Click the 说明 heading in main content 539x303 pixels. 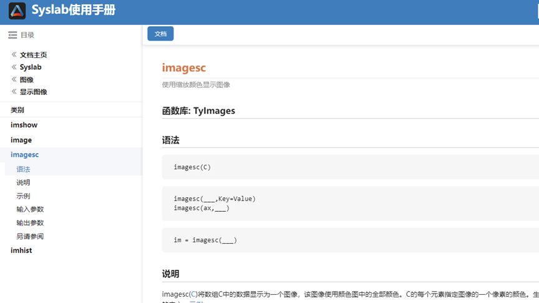pos(171,274)
